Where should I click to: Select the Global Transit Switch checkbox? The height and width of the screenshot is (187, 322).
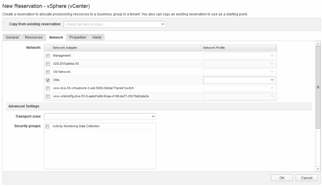click(x=48, y=88)
